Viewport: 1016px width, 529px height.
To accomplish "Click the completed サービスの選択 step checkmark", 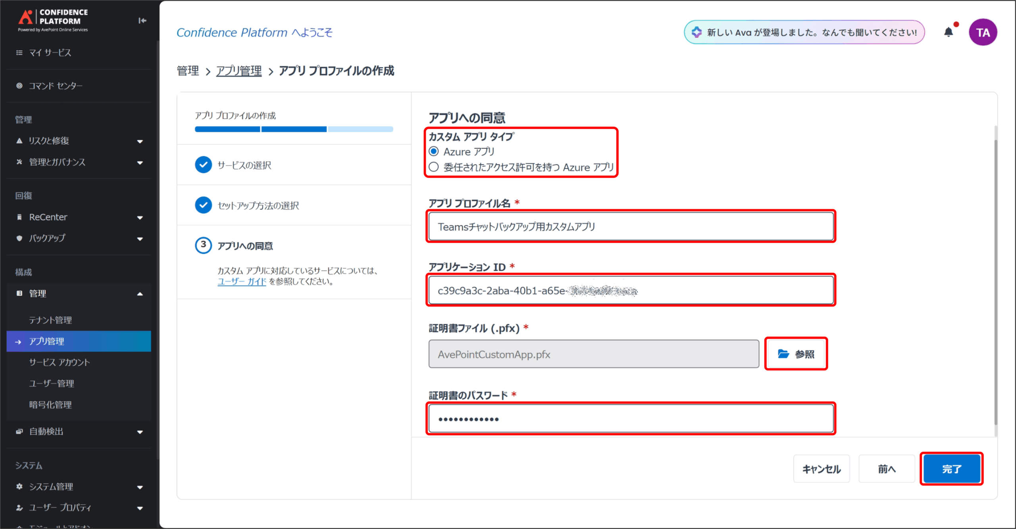I will tap(203, 165).
